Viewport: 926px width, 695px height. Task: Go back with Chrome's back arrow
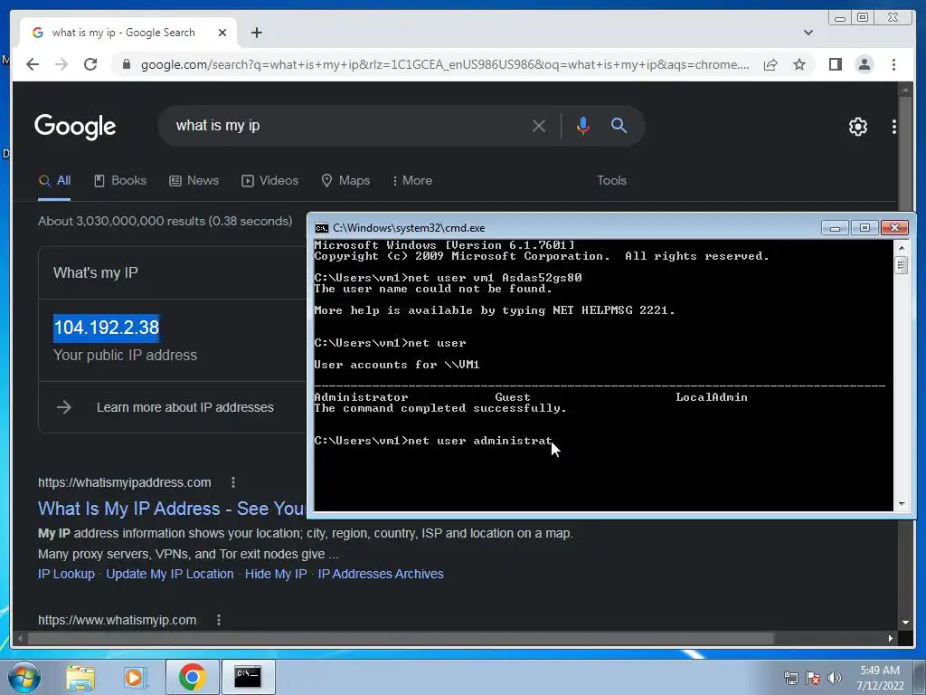33,64
